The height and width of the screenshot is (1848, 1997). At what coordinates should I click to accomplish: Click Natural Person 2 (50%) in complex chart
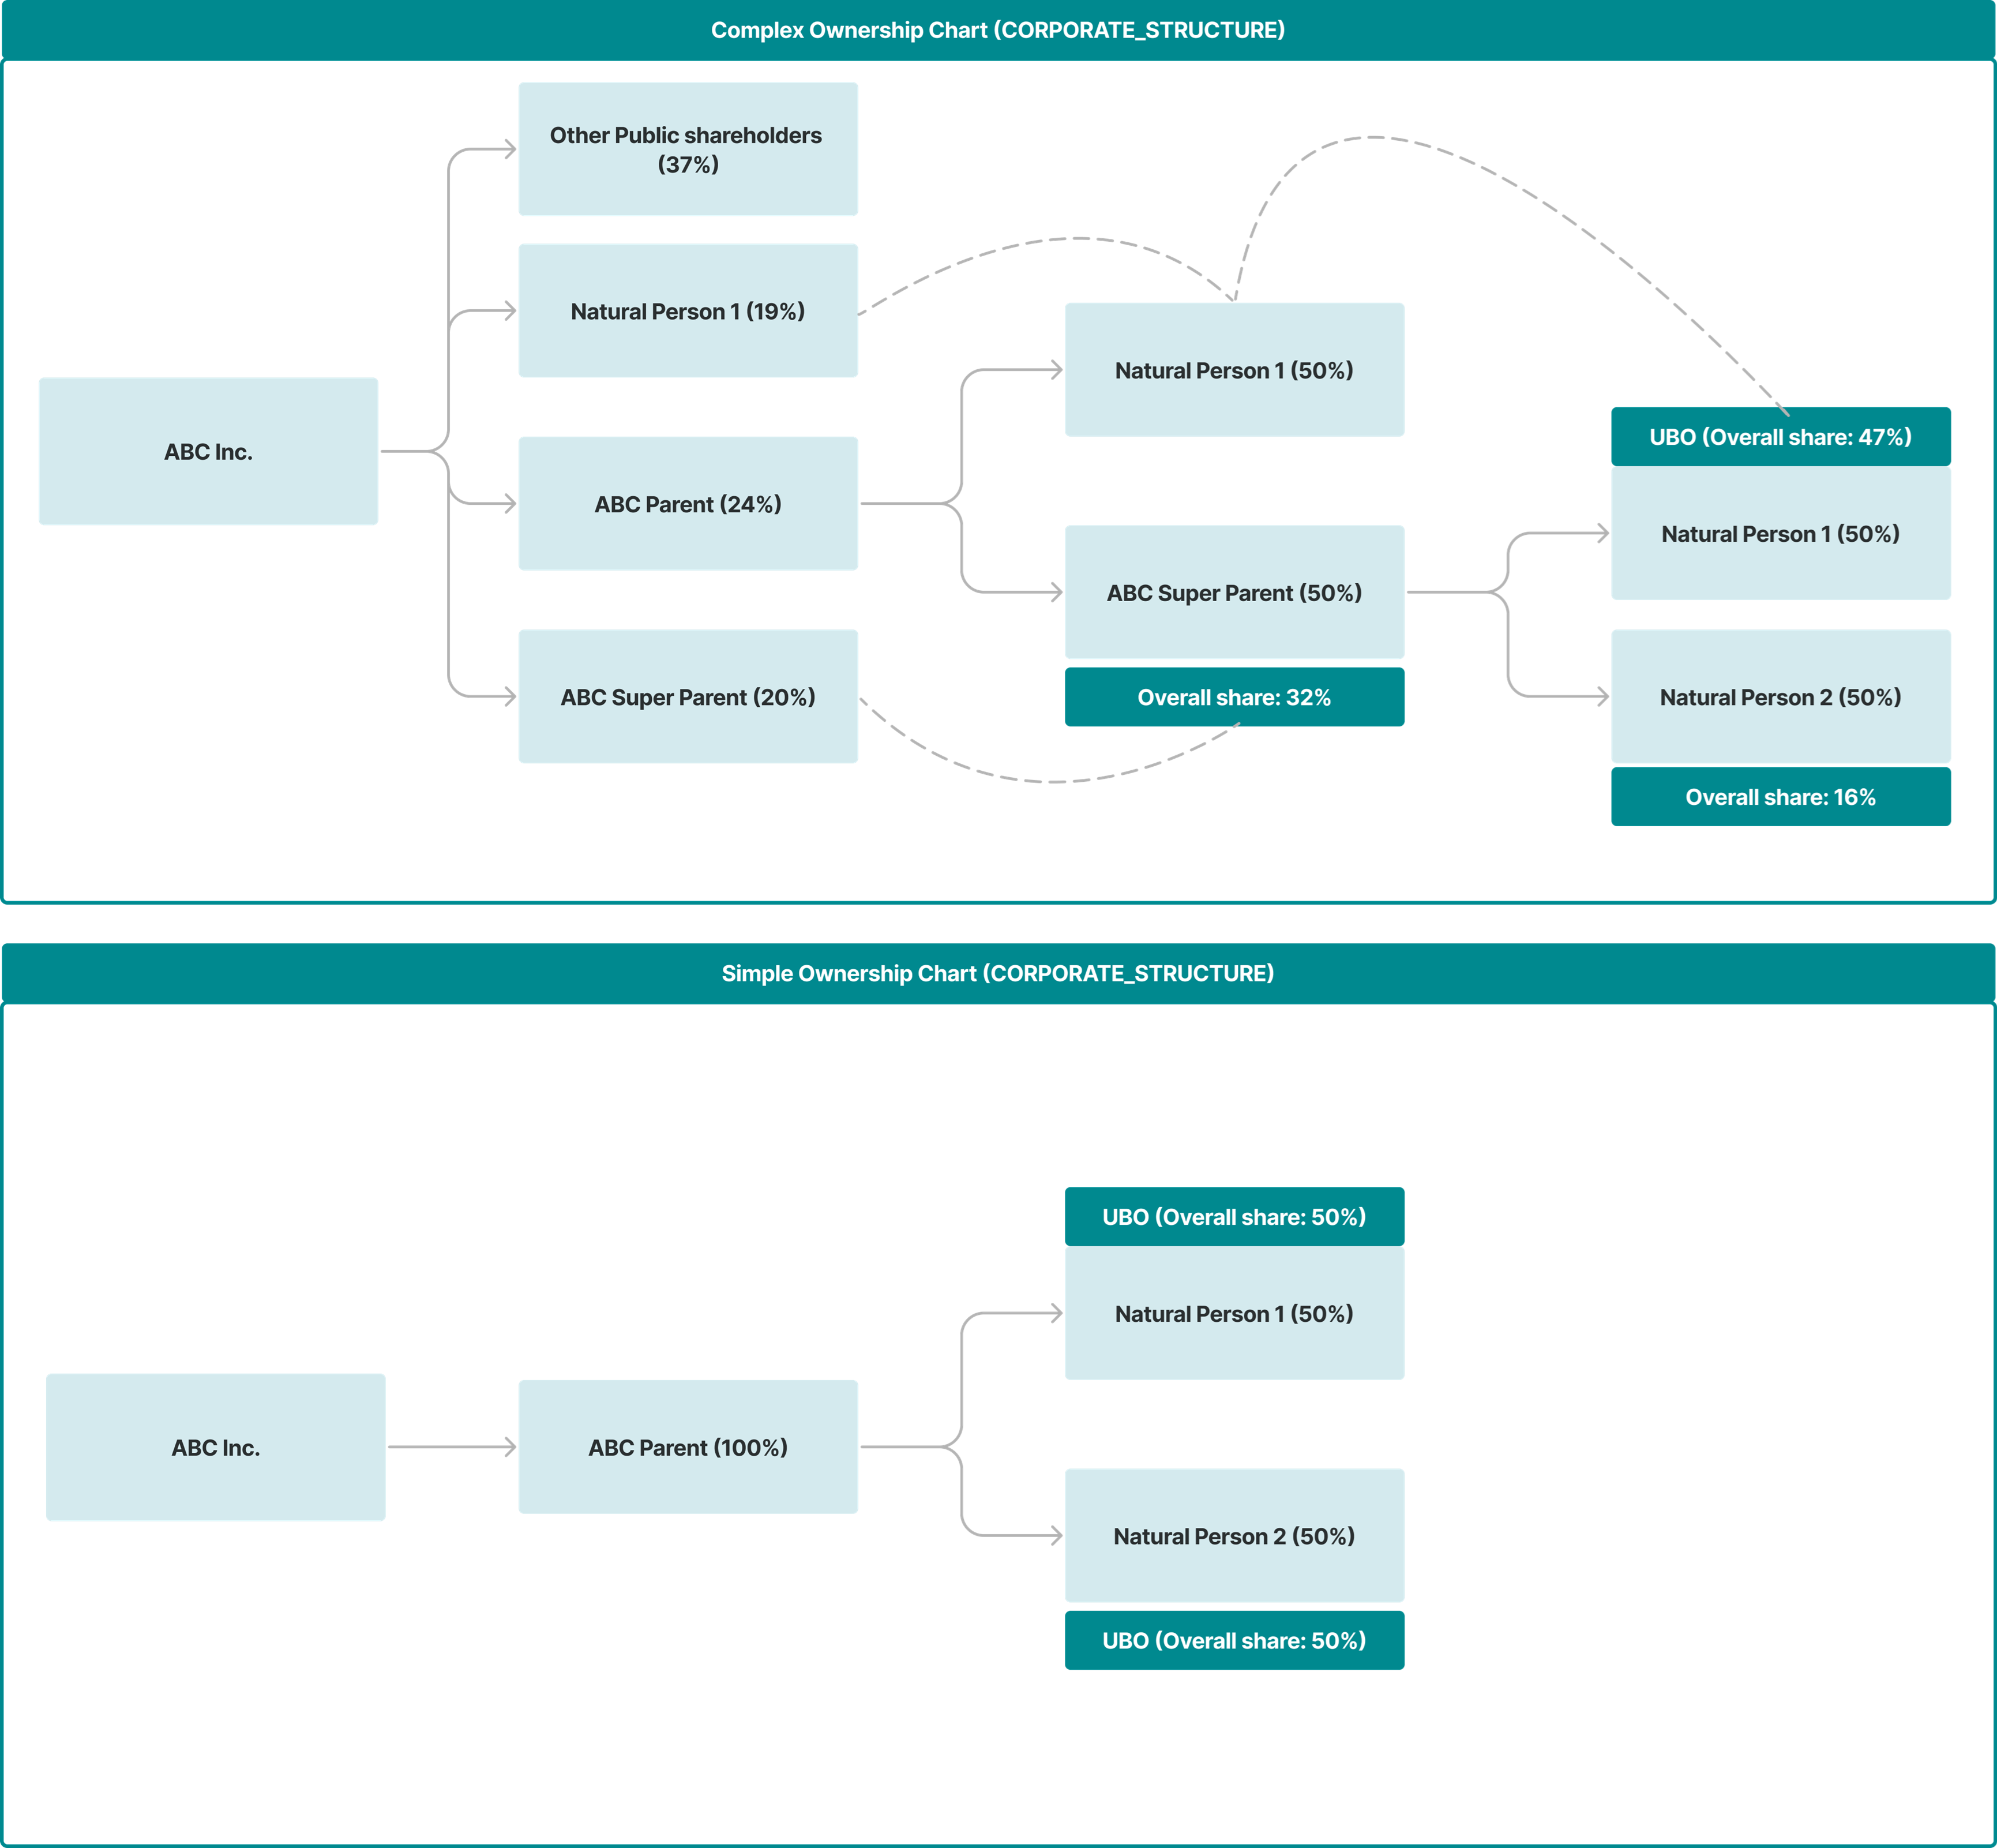click(1780, 697)
